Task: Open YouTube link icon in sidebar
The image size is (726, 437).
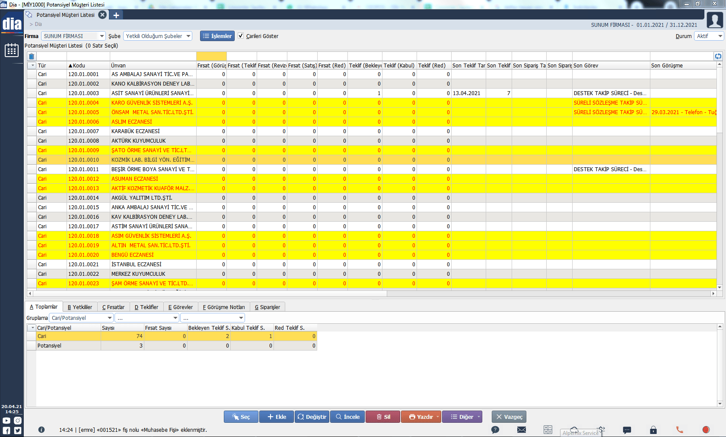Action: coord(6,421)
